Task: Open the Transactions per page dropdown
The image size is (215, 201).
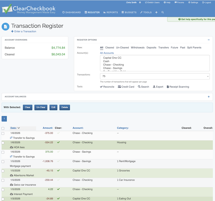Action: pos(155,76)
